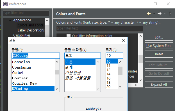Select Consolas in the font list
This screenshot has width=175, height=111.
(33, 62)
